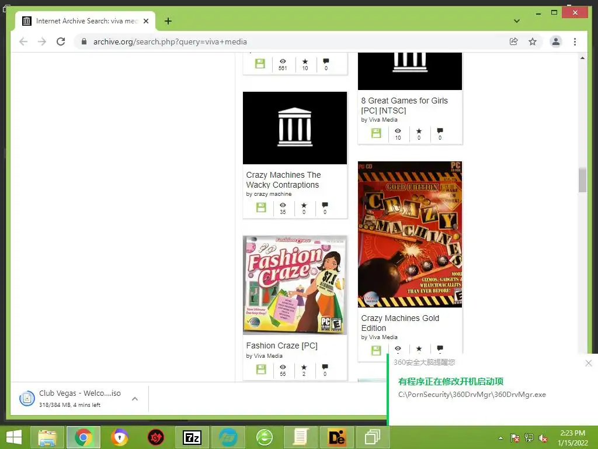598x449 pixels.
Task: Open the share page icon in address bar
Action: 514,42
